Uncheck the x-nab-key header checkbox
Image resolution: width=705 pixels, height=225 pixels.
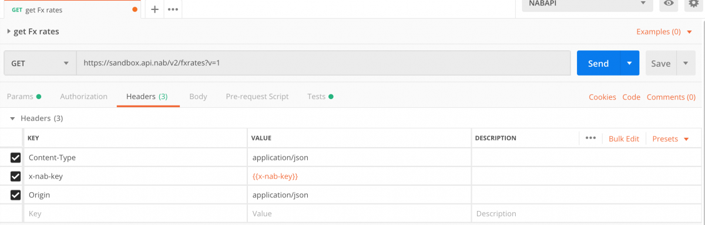15,176
